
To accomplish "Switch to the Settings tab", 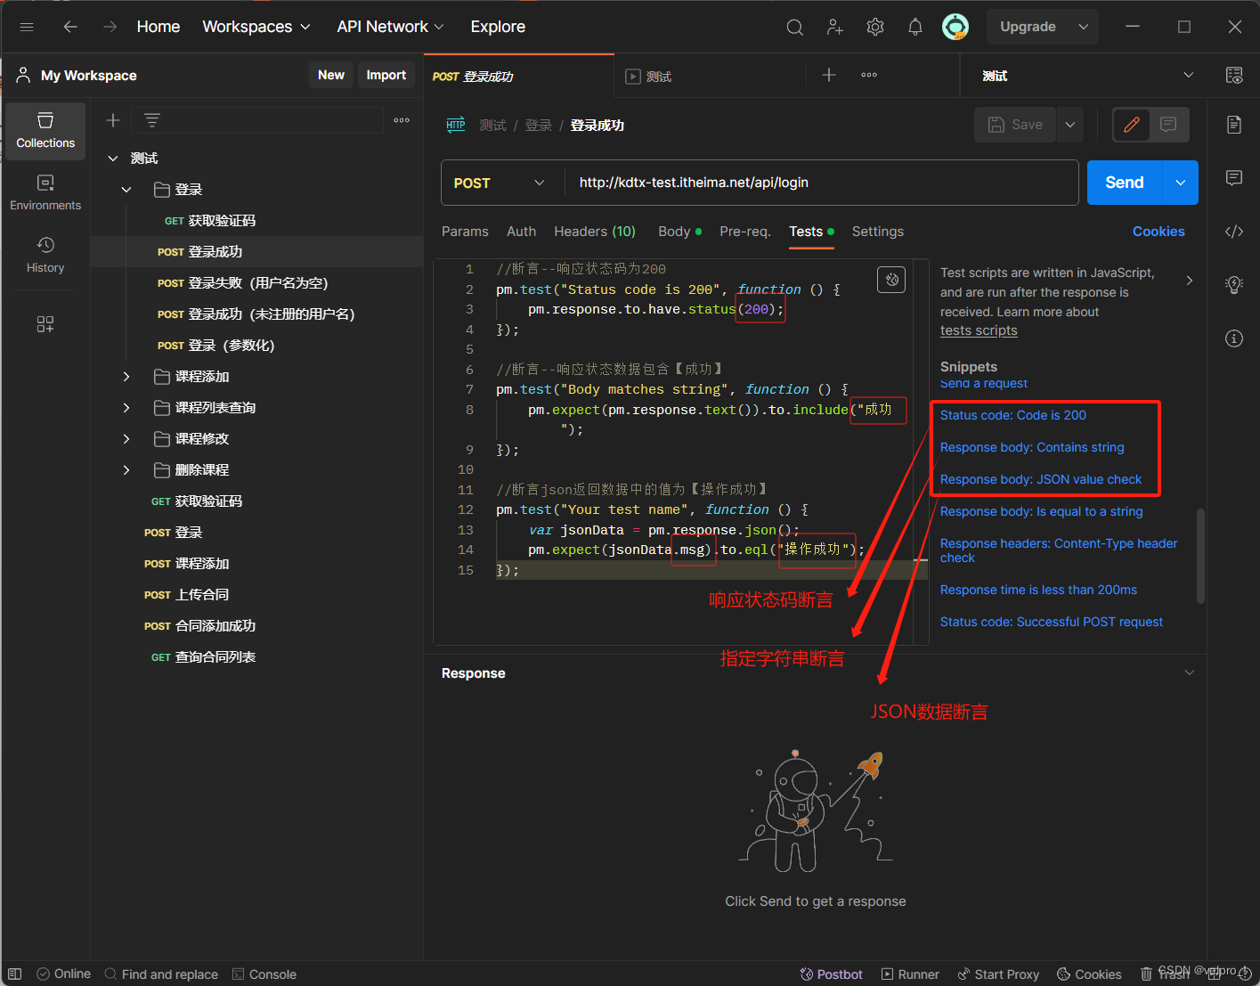I will pos(877,232).
